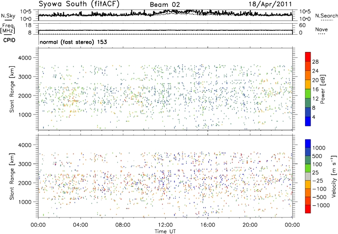Click the '00:00' label at time axis end

click(292, 225)
